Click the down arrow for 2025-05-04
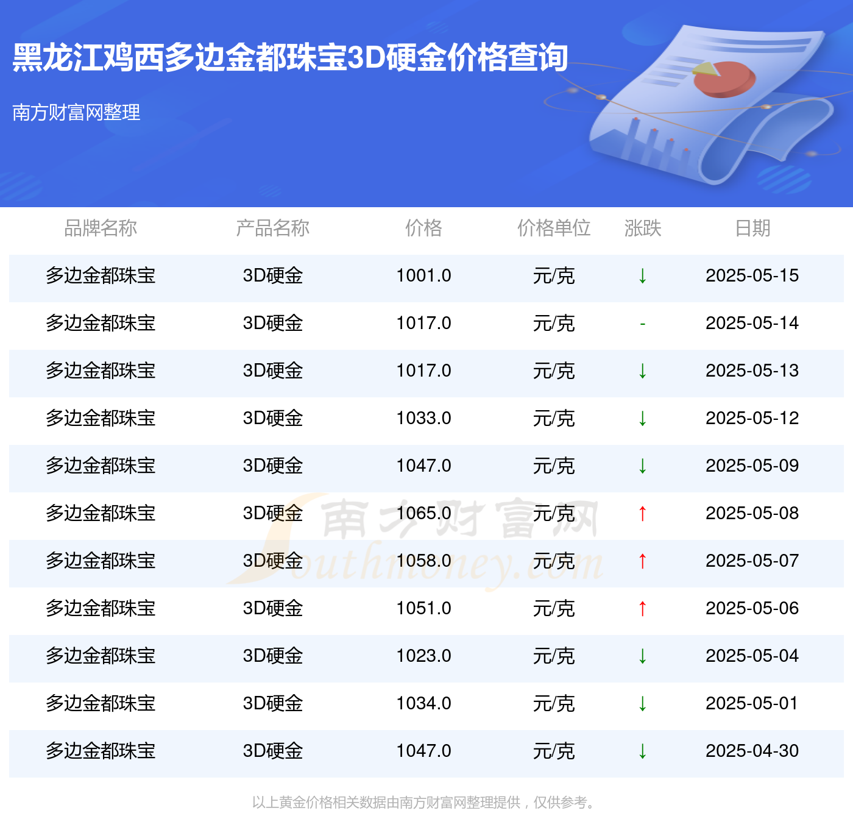The height and width of the screenshot is (830, 853). (642, 656)
